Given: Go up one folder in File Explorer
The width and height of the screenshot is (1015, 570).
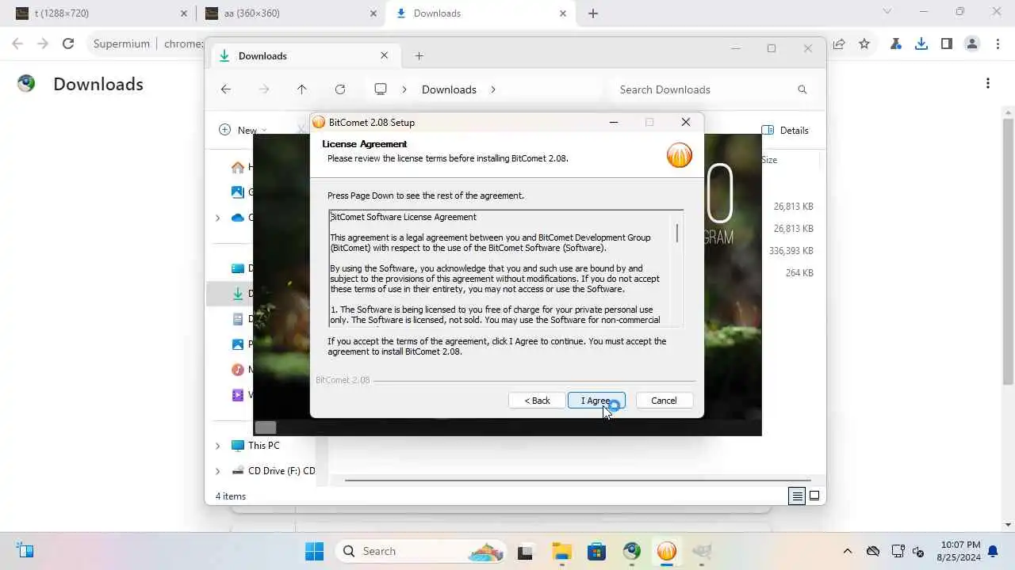Looking at the screenshot, I should click(302, 89).
